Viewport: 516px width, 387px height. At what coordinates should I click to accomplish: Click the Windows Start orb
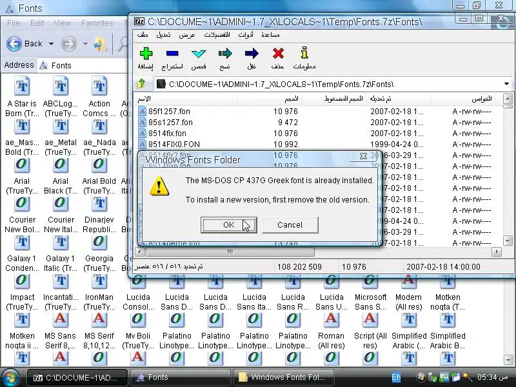point(10,378)
